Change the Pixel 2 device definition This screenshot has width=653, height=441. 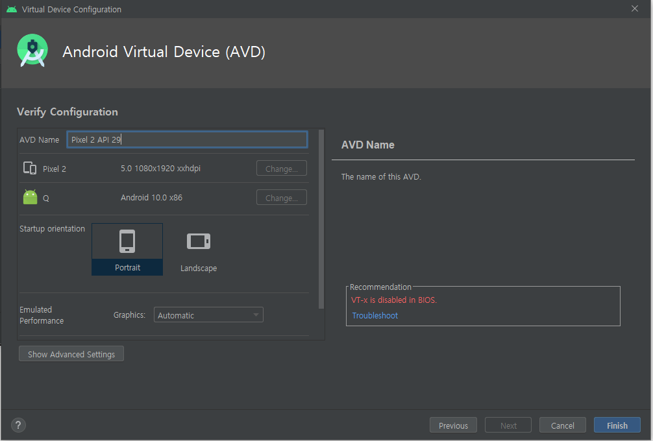tap(282, 169)
